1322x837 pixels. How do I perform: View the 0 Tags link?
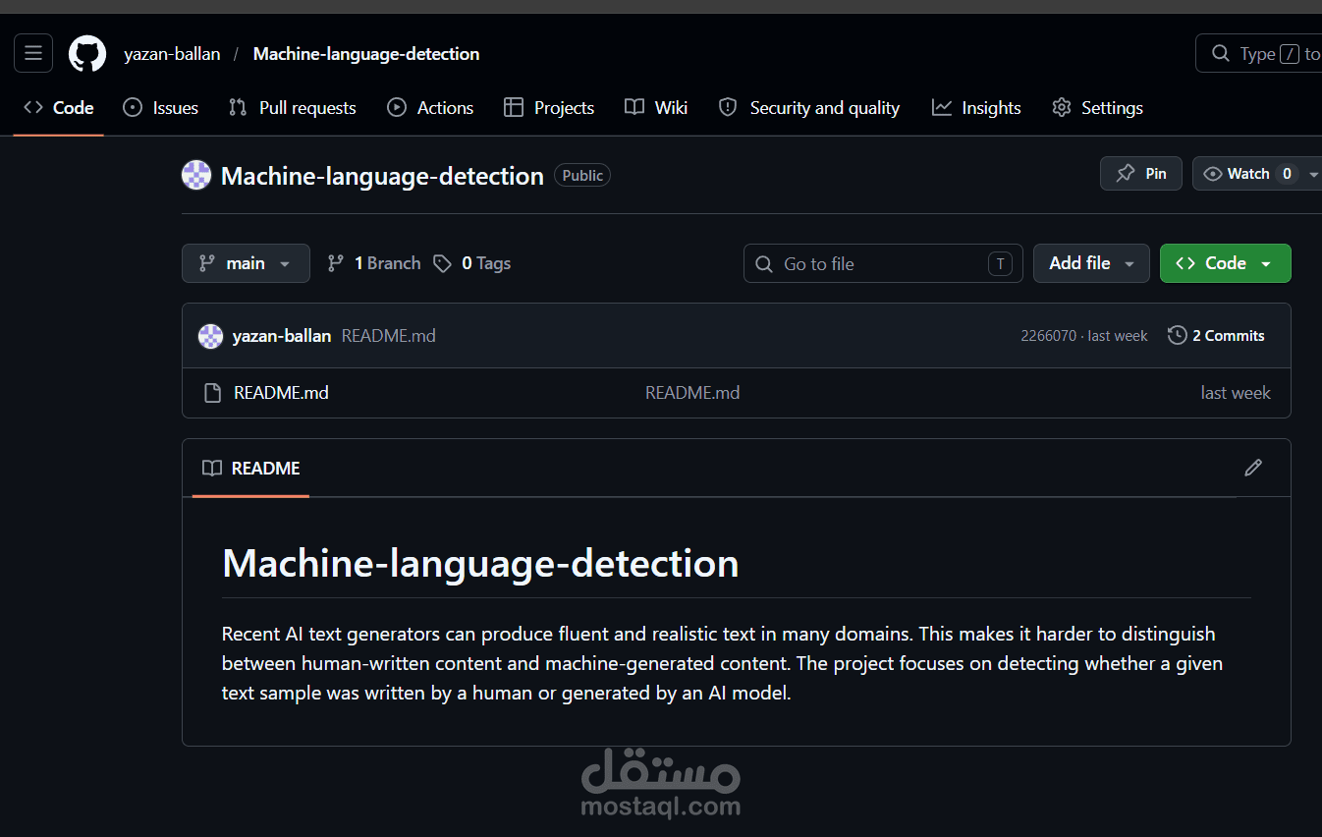(472, 263)
